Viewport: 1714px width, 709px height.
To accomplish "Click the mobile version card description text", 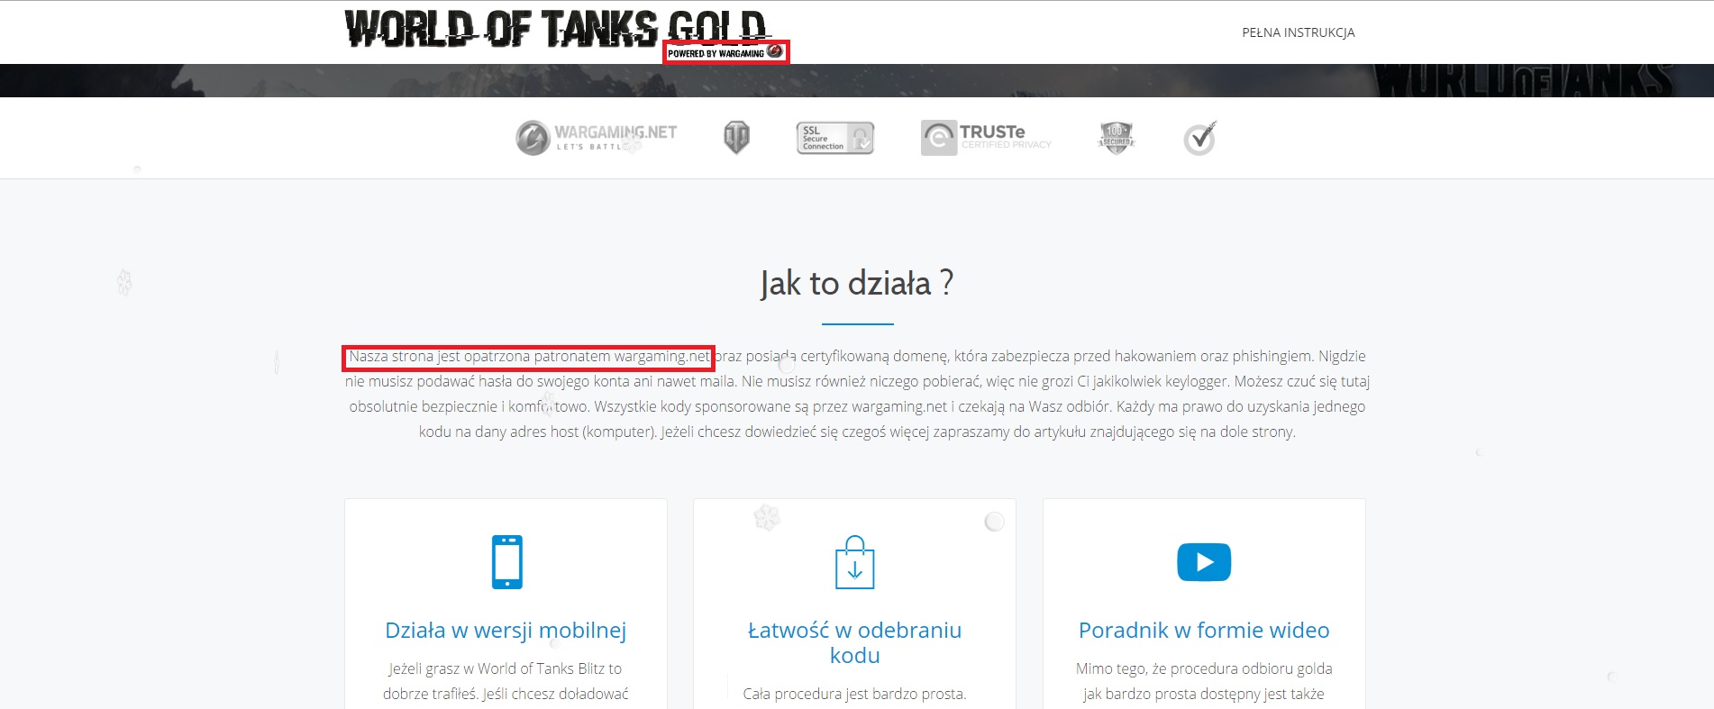I will click(x=506, y=681).
